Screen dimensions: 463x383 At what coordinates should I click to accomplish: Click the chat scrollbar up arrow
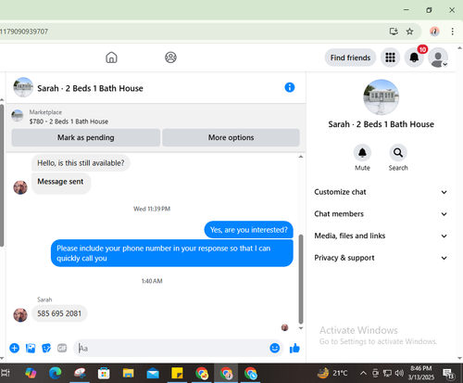point(301,157)
